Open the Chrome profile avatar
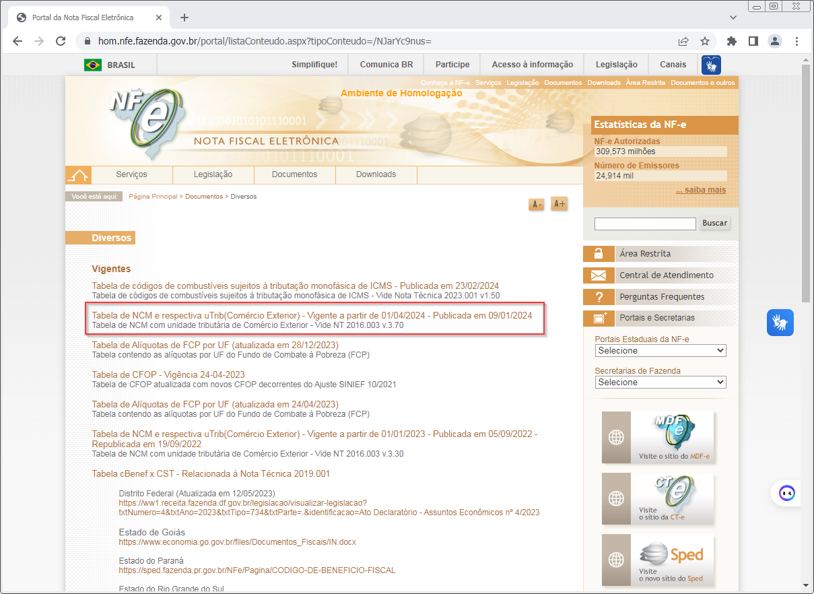 tap(775, 41)
